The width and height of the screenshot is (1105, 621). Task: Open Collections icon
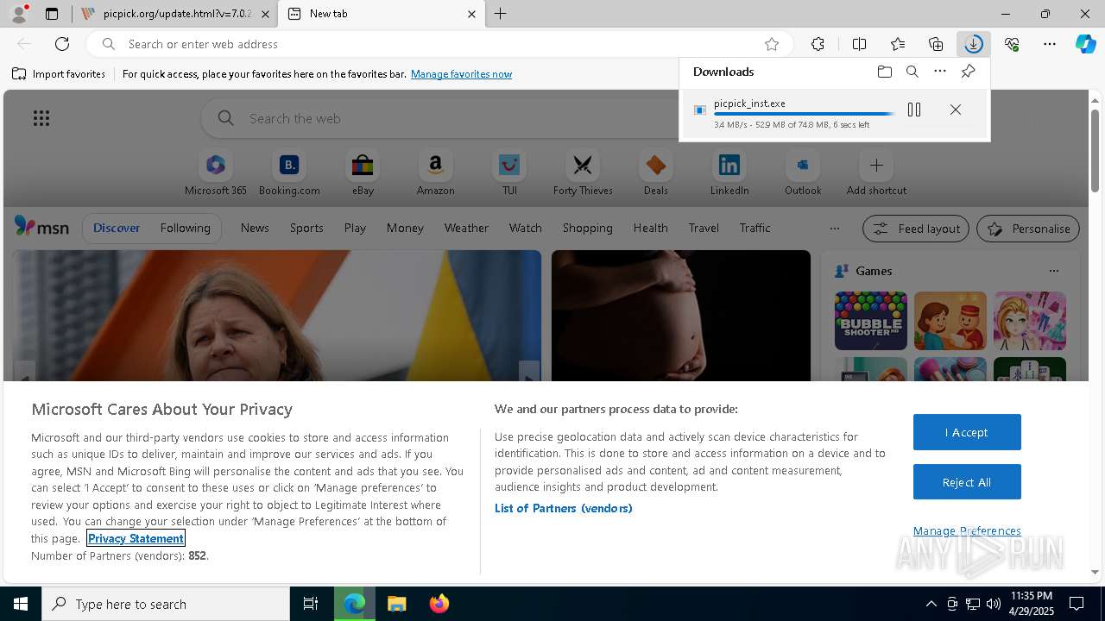point(936,44)
